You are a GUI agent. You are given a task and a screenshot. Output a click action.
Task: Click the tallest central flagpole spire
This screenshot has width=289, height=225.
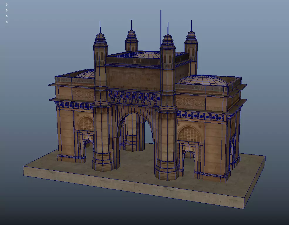tap(161, 28)
